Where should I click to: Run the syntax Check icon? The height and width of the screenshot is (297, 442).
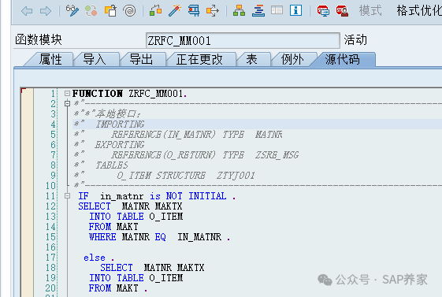point(155,11)
